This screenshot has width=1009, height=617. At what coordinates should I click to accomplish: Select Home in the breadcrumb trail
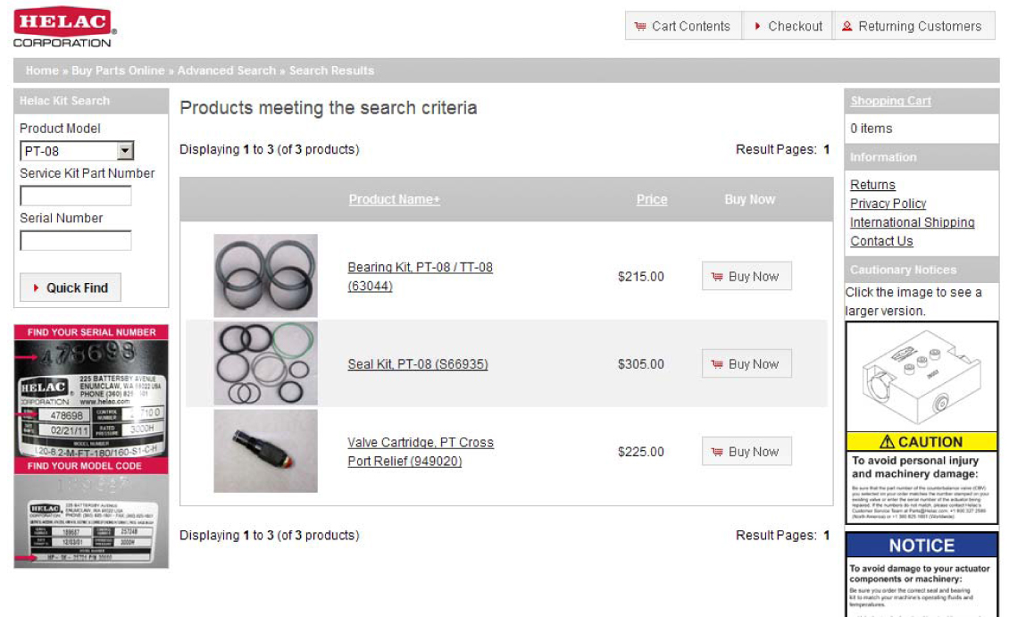[x=40, y=70]
